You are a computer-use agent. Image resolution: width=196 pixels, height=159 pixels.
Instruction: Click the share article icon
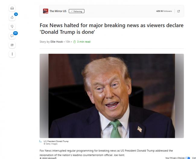(12, 45)
